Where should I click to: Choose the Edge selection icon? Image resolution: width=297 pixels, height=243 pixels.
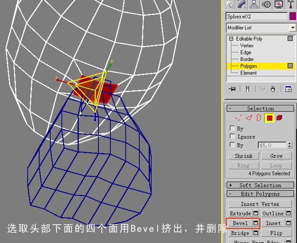(249, 118)
